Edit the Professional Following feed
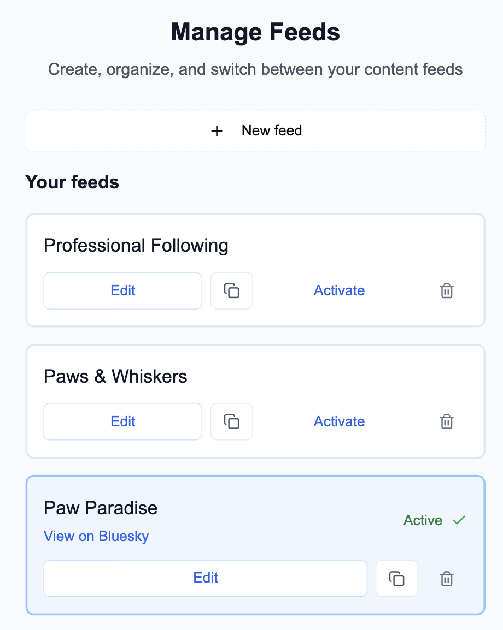The image size is (503, 630). pos(123,290)
